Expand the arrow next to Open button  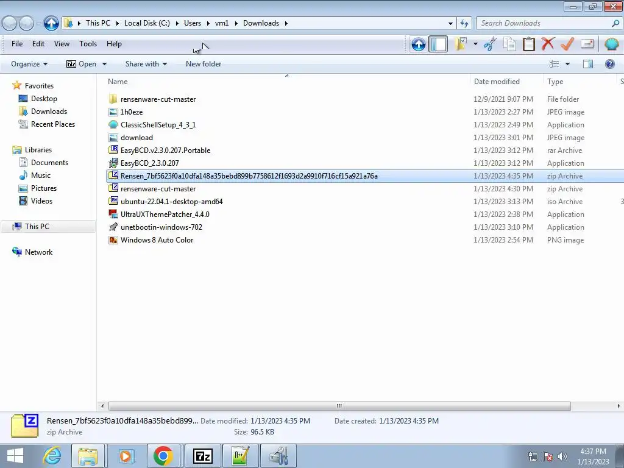click(104, 64)
